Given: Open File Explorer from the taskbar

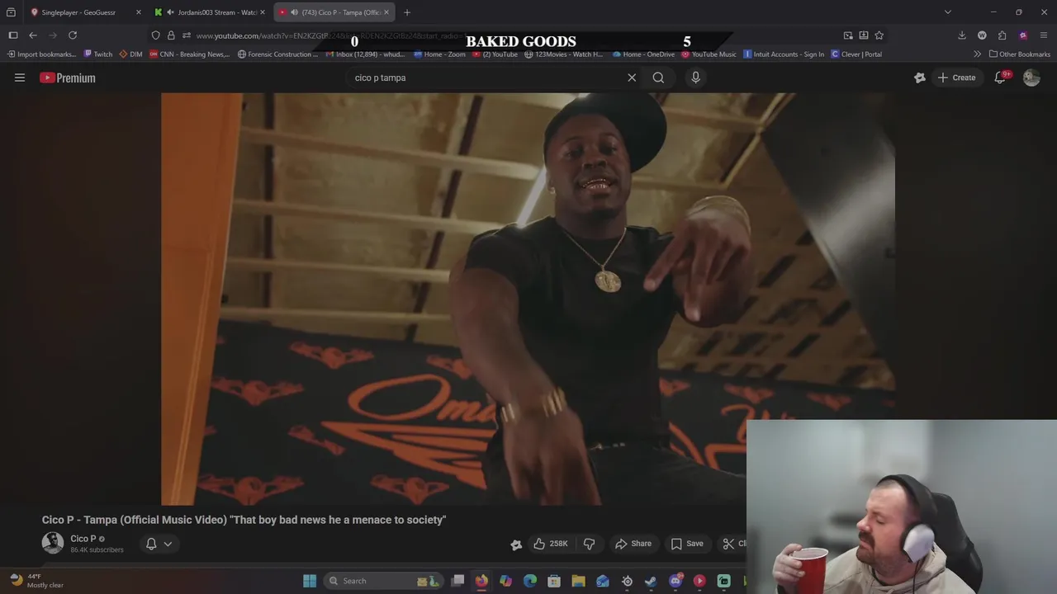Looking at the screenshot, I should [x=578, y=581].
